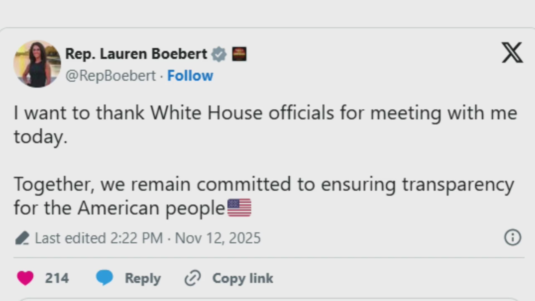Click the 214 likes count

click(57, 278)
